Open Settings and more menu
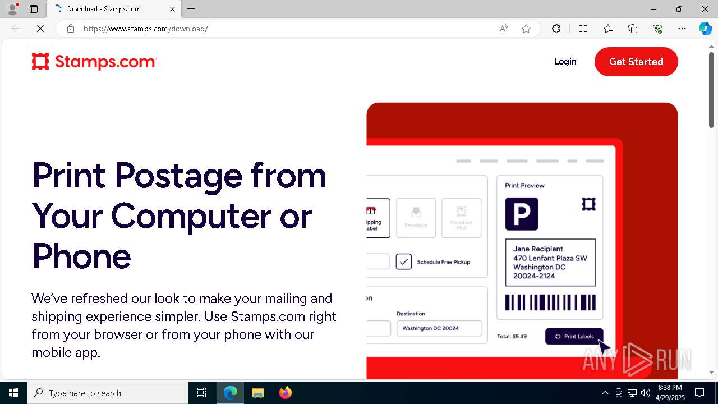Screen dimensions: 718x404 [x=682, y=29]
